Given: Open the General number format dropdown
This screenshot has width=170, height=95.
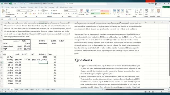Looking at the screenshot, I should click(x=76, y=11).
